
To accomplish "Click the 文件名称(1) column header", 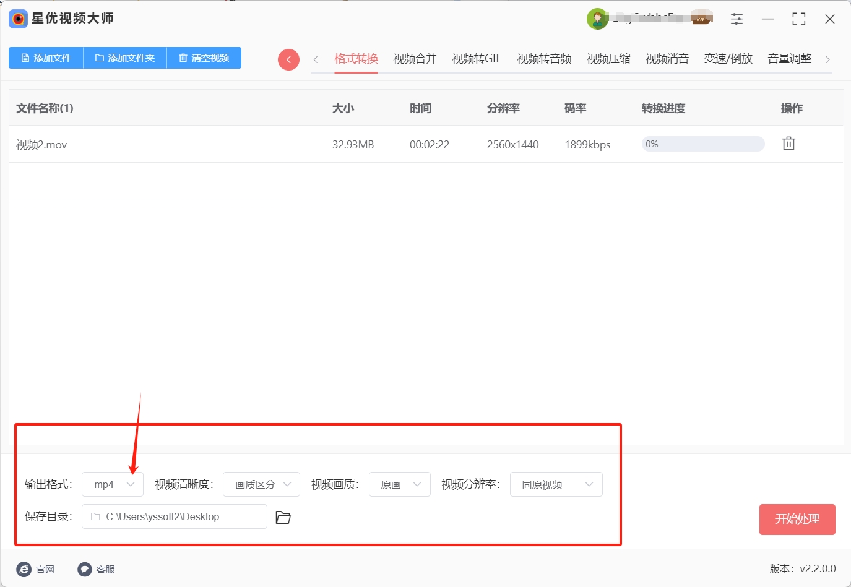I will (x=45, y=108).
